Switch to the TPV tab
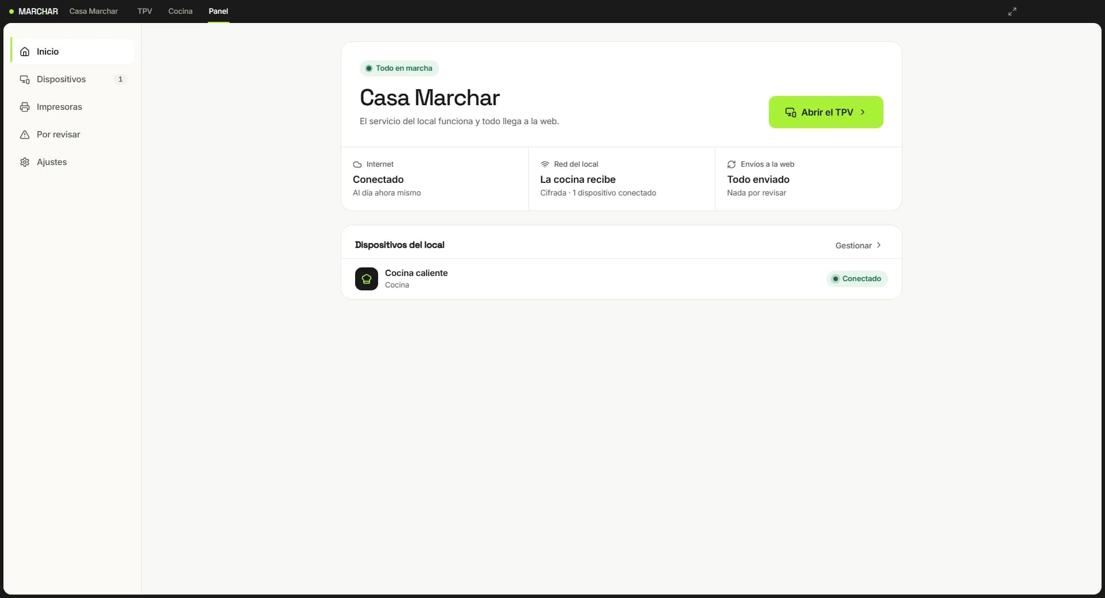Screen dimensions: 1105x598 [144, 11]
